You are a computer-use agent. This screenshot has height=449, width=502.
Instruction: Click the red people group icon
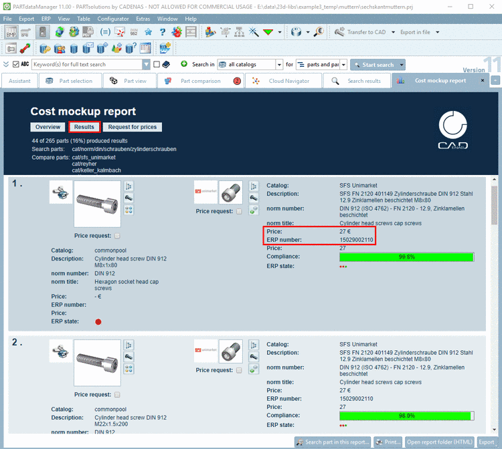(x=177, y=32)
